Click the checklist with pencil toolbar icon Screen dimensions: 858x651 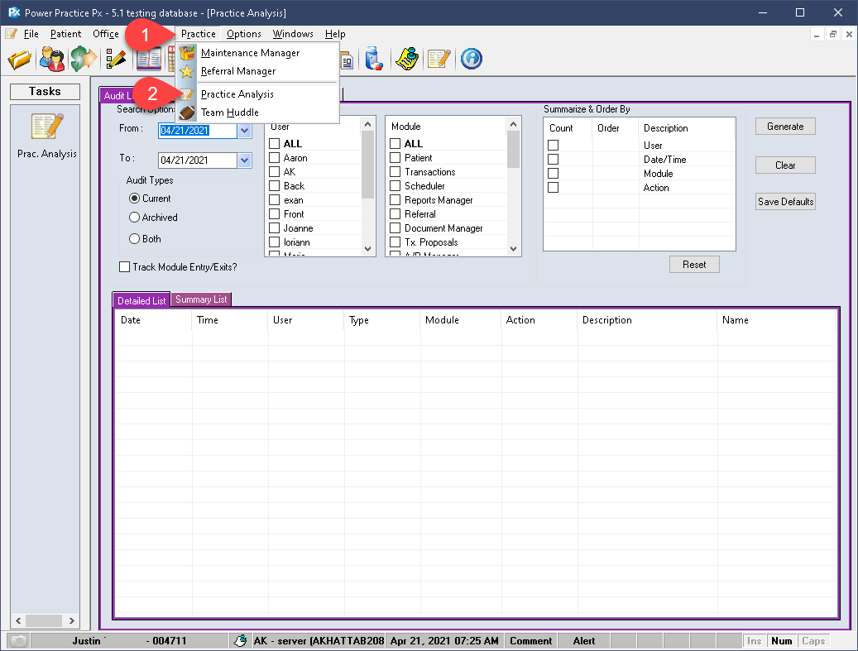click(x=116, y=59)
